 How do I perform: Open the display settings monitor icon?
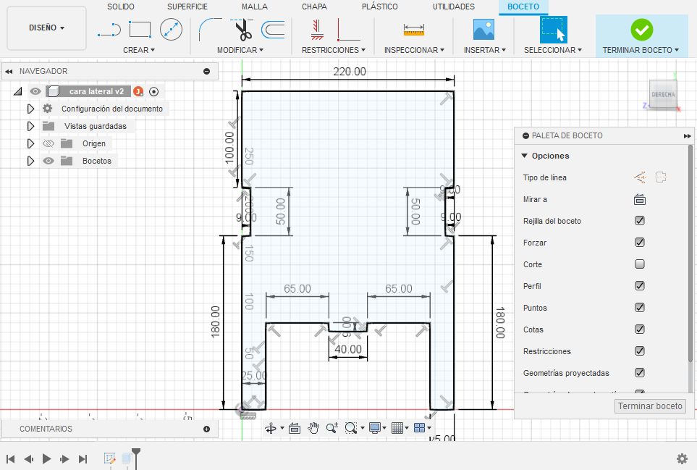375,428
